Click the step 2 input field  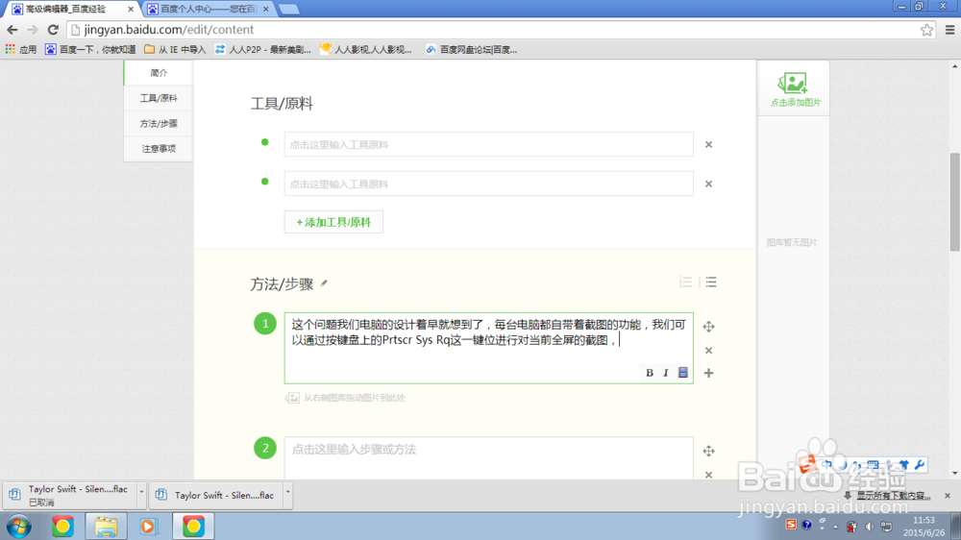(x=488, y=458)
